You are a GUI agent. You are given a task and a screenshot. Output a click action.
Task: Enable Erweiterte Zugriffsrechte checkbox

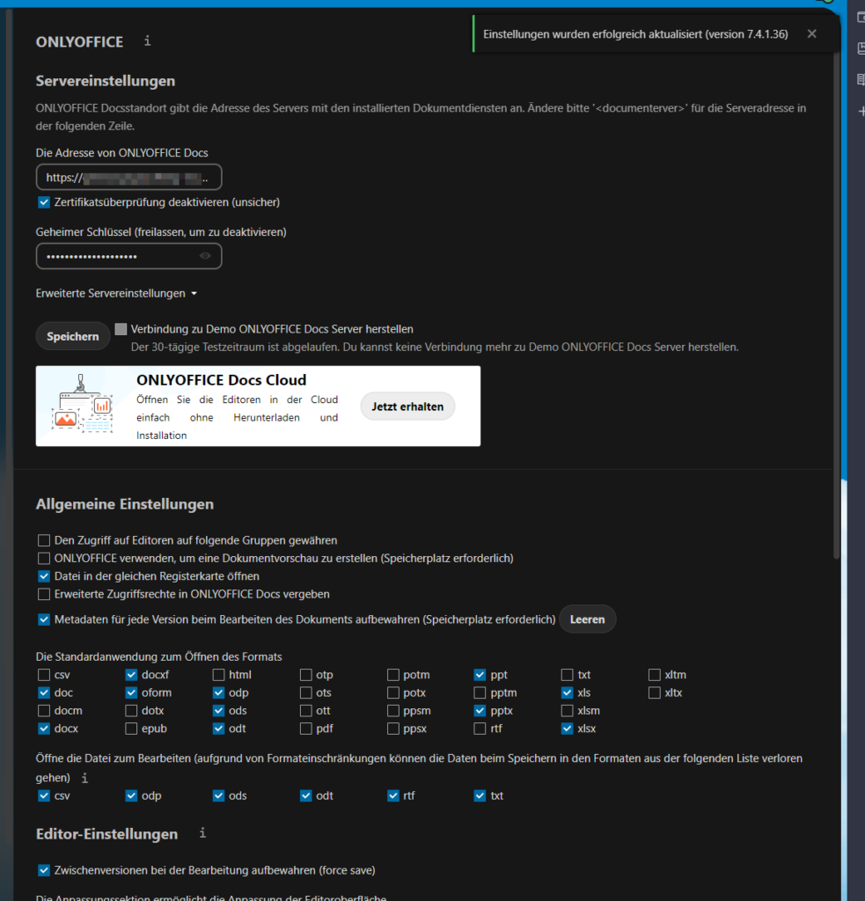pos(44,594)
